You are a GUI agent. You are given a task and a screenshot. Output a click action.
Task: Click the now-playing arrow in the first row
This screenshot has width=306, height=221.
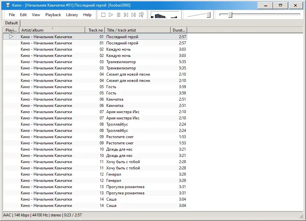coord(11,37)
